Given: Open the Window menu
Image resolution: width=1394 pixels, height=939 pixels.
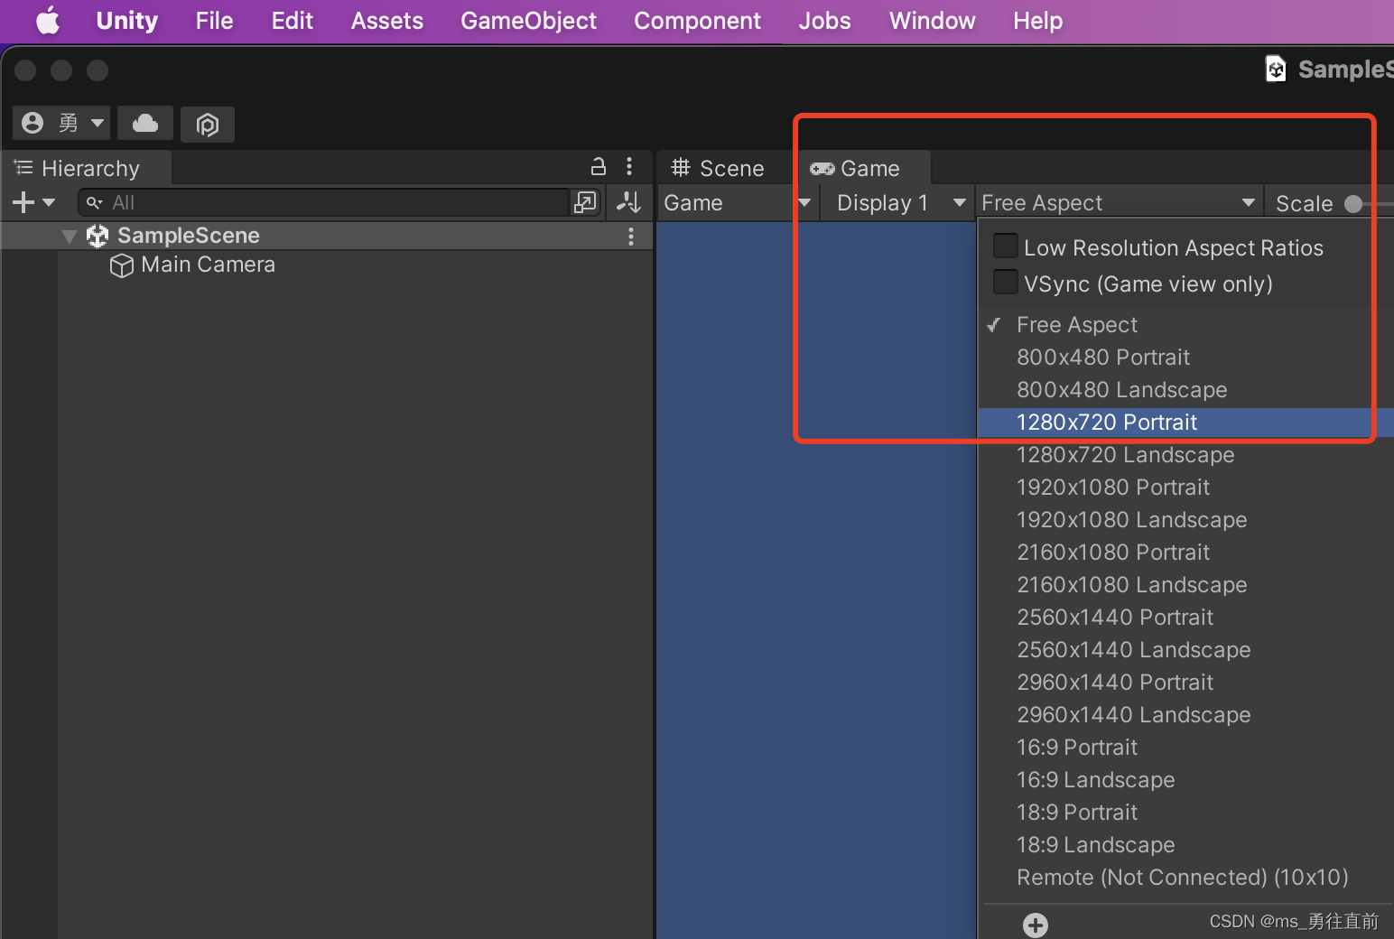Looking at the screenshot, I should click(x=932, y=20).
